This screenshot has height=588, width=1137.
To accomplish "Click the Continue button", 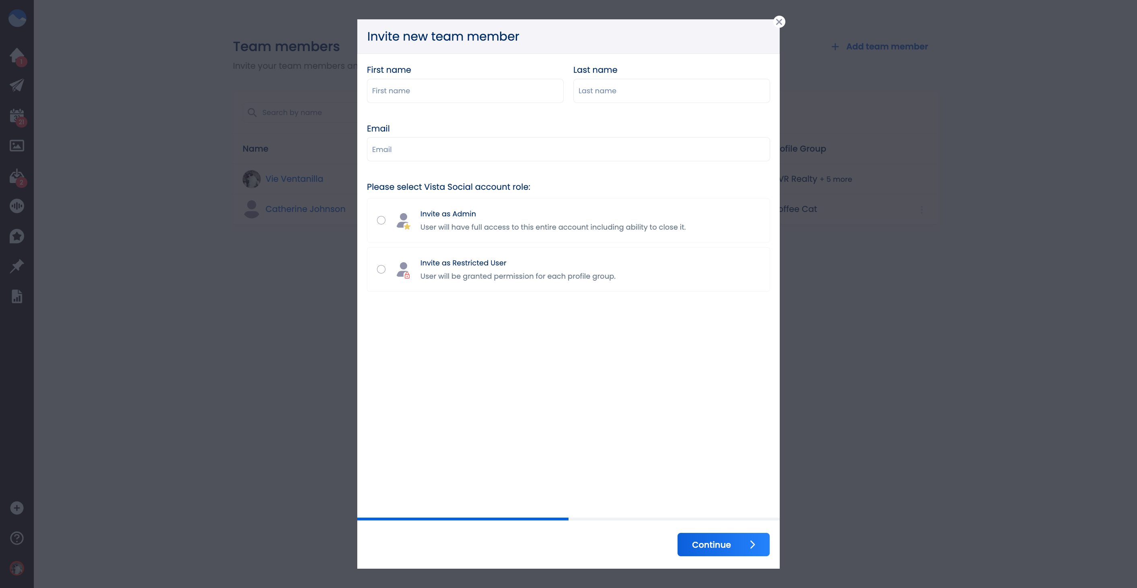I will coord(723,544).
